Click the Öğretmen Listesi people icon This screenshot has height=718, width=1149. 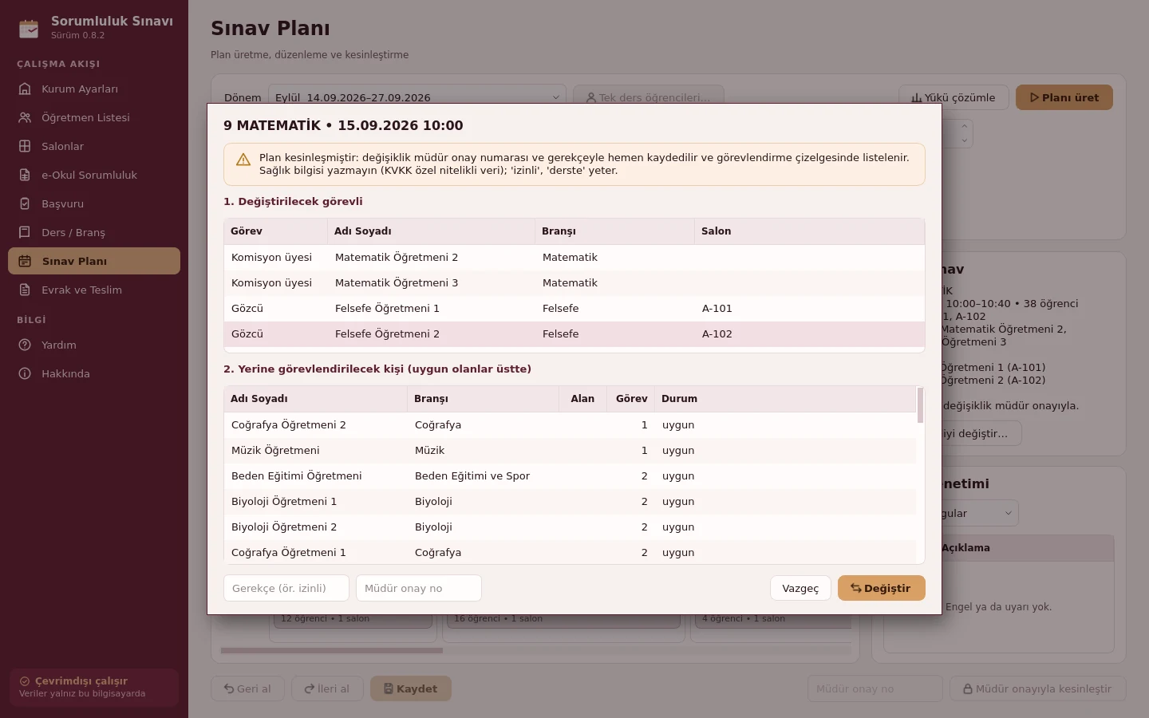(25, 117)
